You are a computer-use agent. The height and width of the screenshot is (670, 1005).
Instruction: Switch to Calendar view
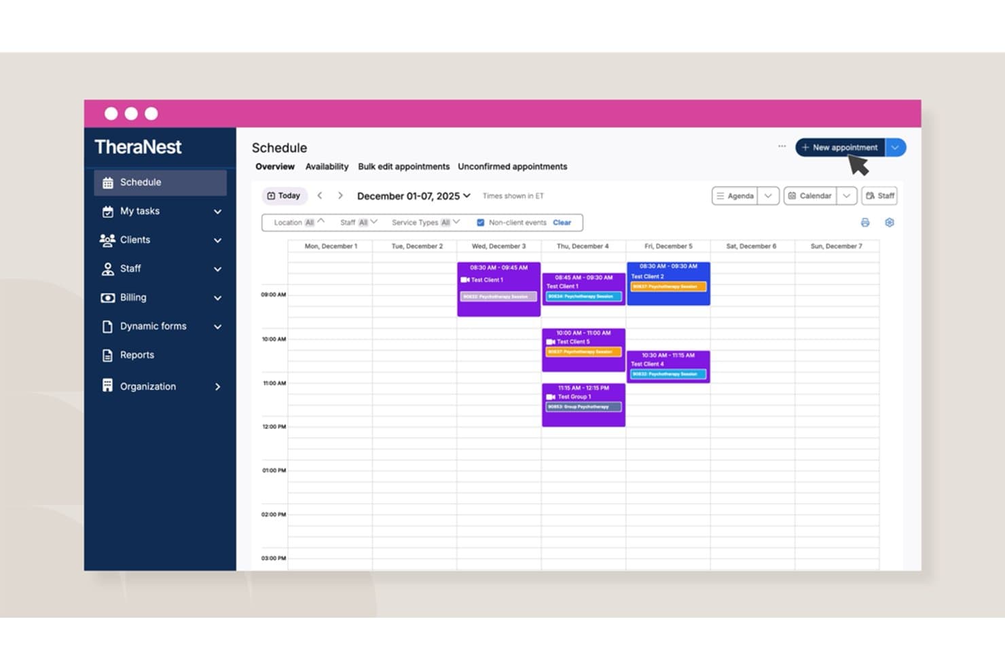(x=810, y=196)
